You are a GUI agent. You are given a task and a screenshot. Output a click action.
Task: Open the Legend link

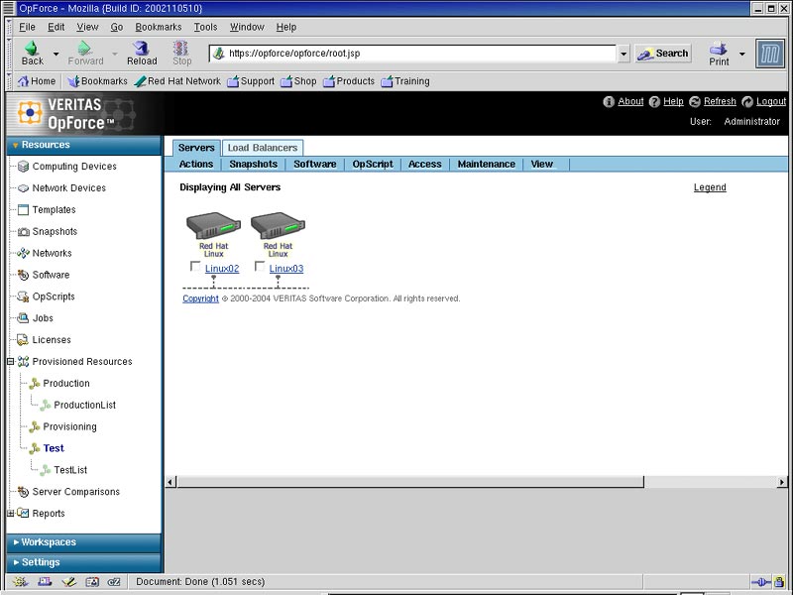710,187
